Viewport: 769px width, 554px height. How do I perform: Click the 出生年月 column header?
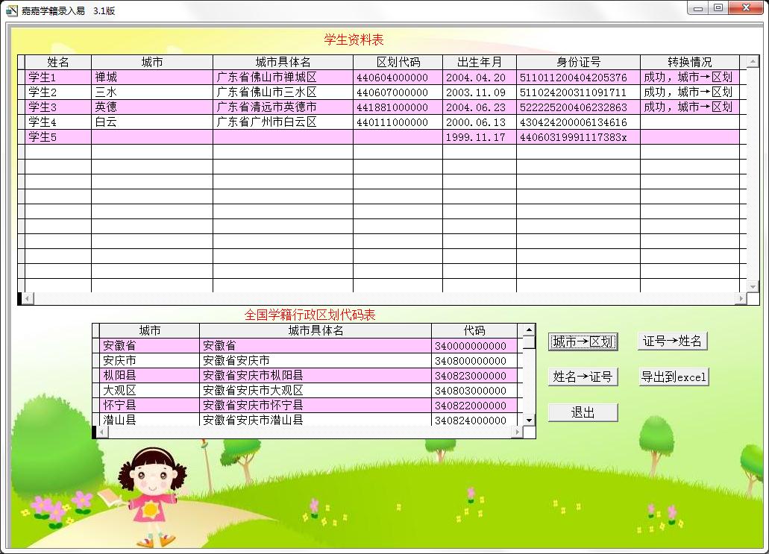479,63
